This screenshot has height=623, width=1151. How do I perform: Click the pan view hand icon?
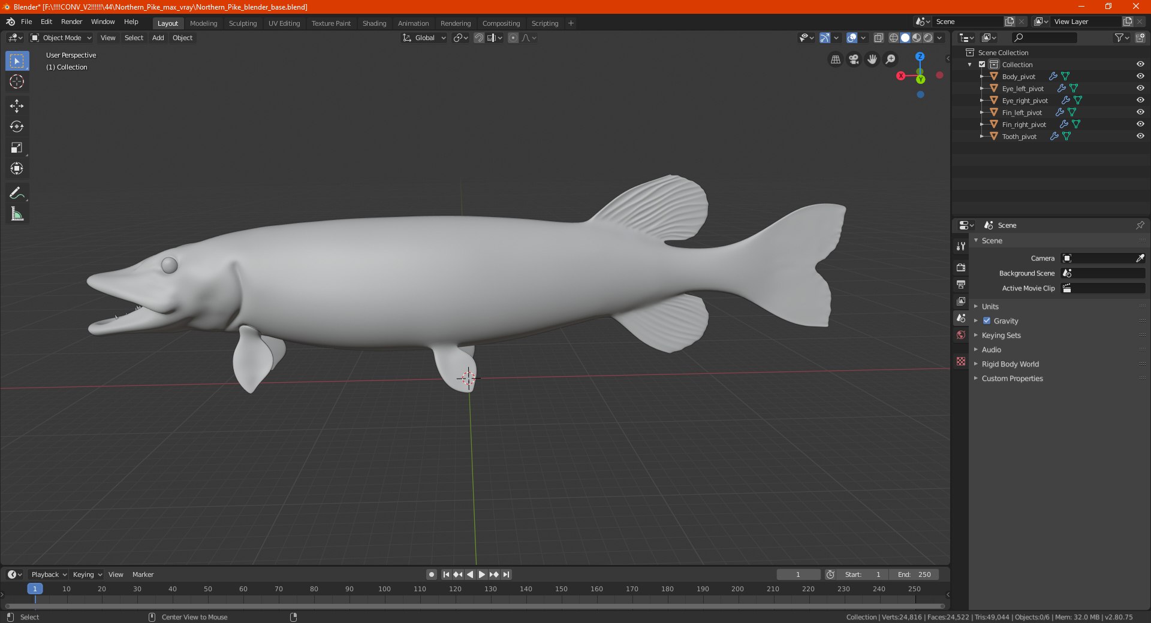coord(872,59)
